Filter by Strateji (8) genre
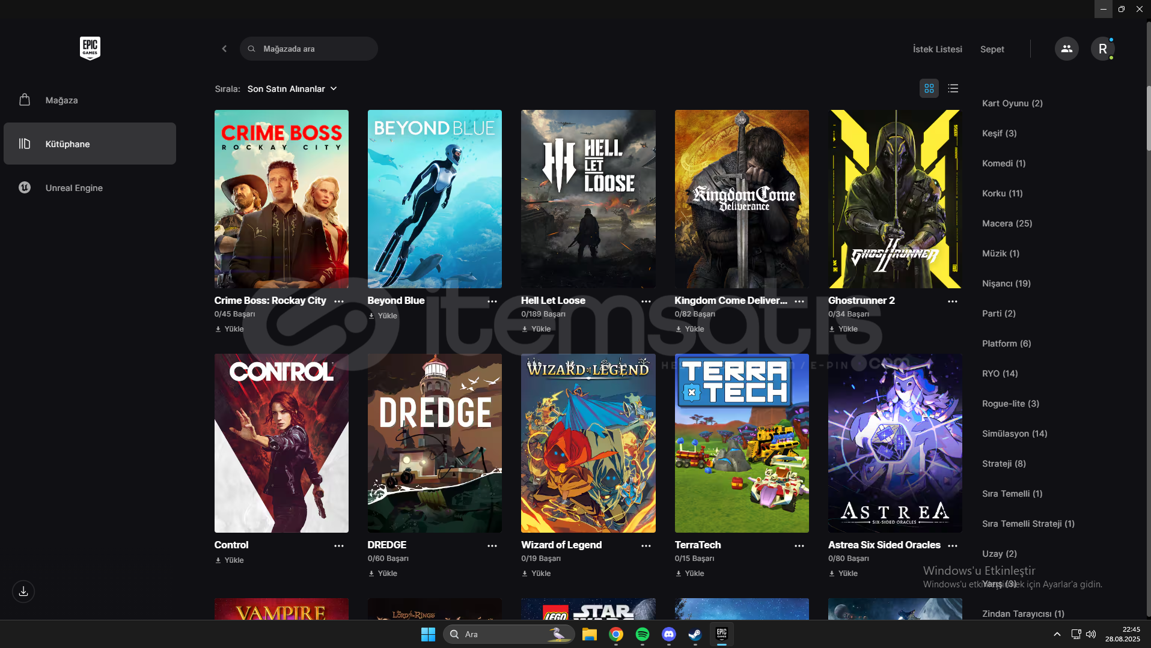 pos(1004,464)
